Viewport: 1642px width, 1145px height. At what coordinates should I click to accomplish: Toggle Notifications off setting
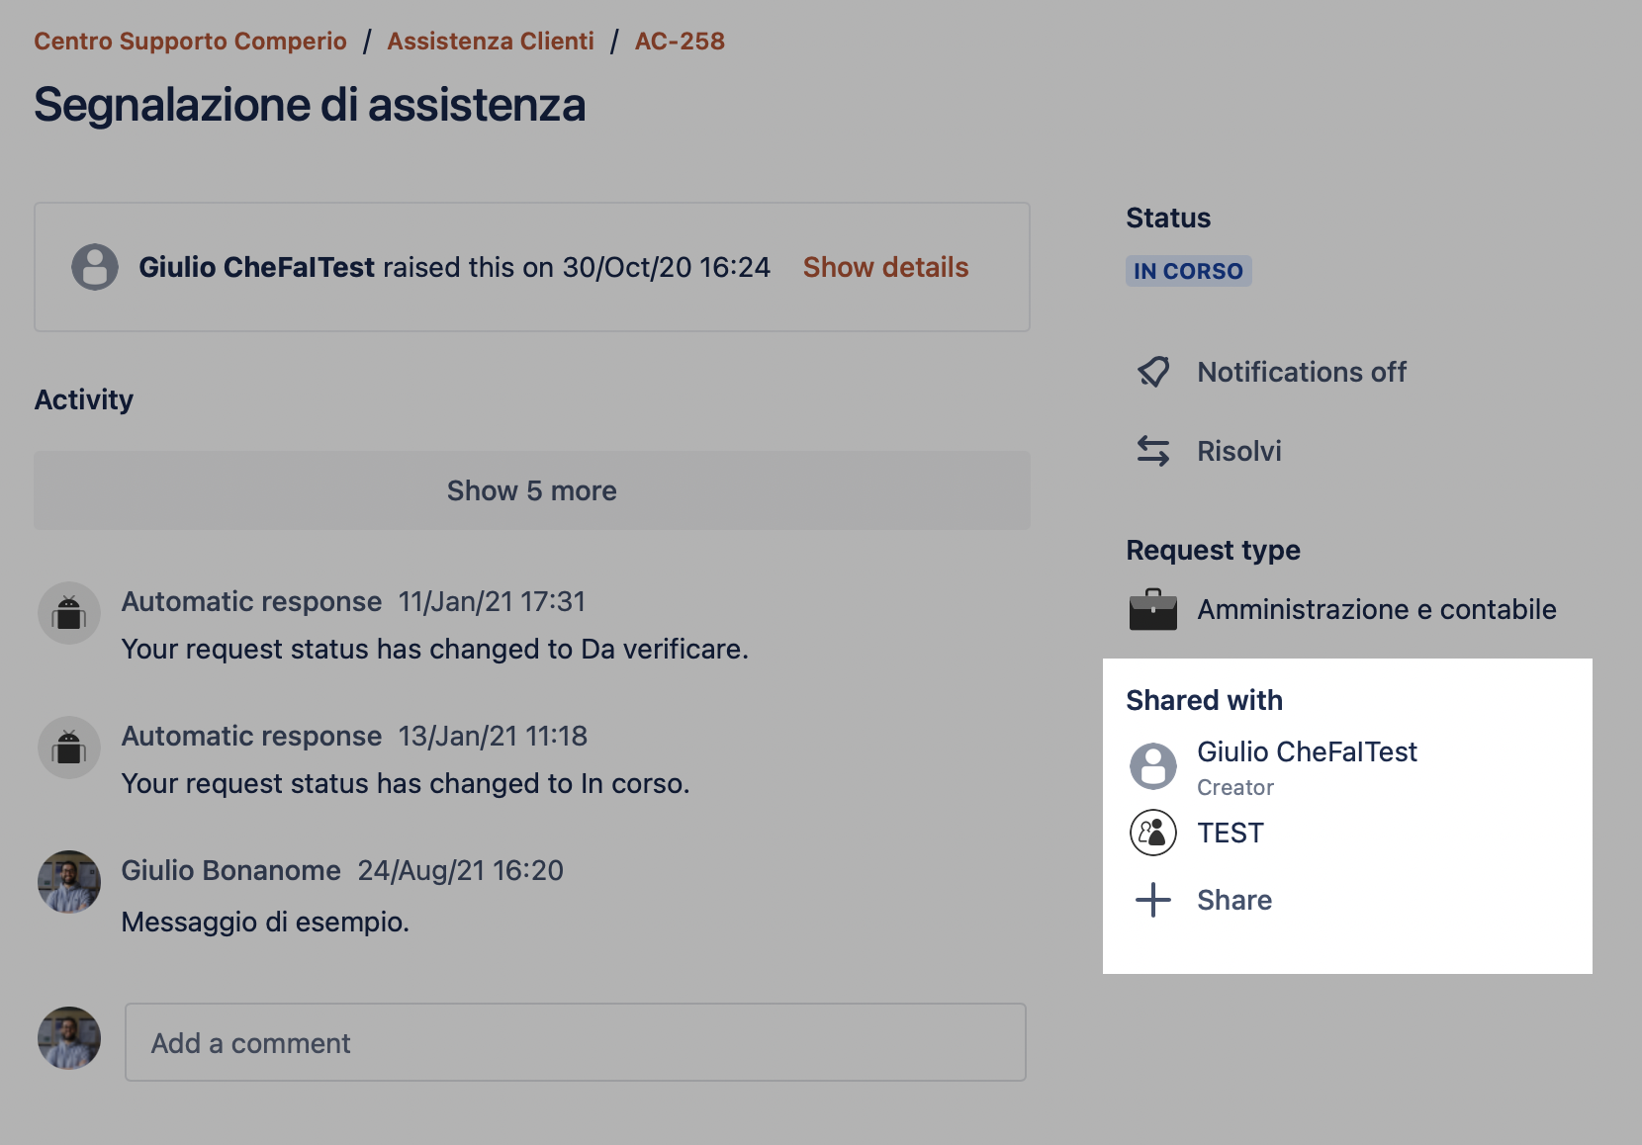point(1302,372)
